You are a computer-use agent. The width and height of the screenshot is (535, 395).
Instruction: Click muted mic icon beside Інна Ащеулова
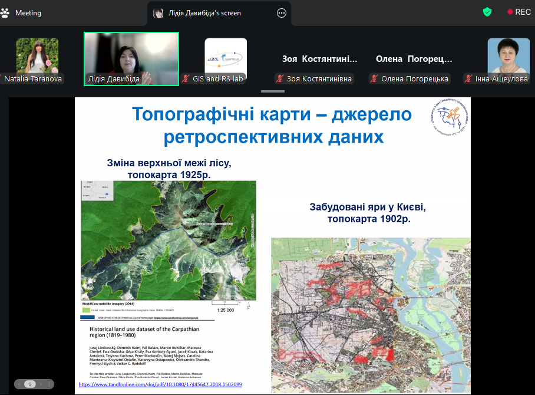click(468, 78)
